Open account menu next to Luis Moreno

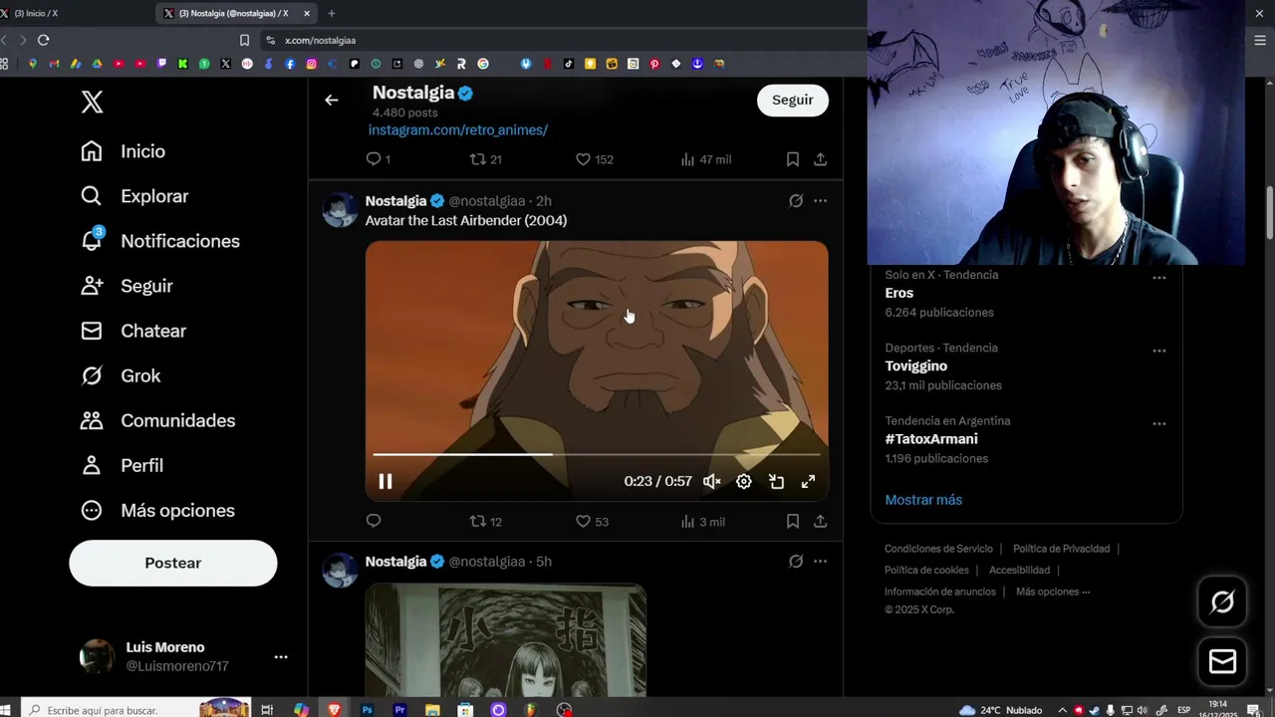281,656
